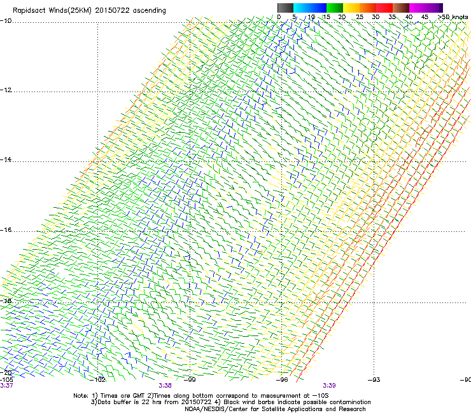471x413 pixels.
Task: Click the '-16' latitude axis label
Action: point(6,230)
